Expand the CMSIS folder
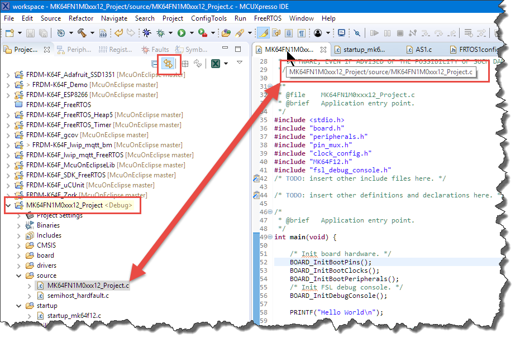The width and height of the screenshot is (520, 343). pos(19,245)
